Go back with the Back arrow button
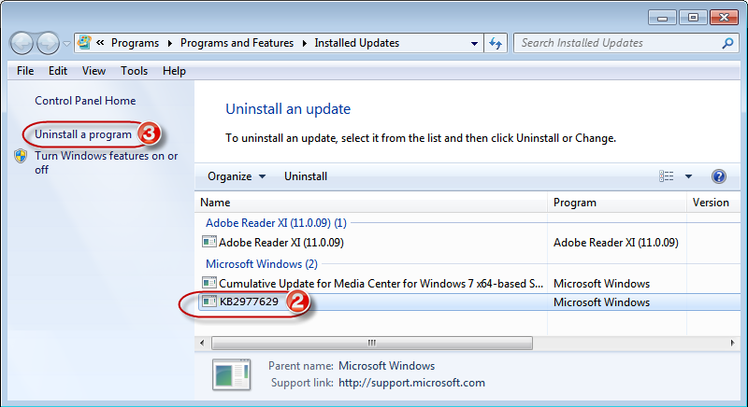This screenshot has height=407, width=748. coord(22,44)
